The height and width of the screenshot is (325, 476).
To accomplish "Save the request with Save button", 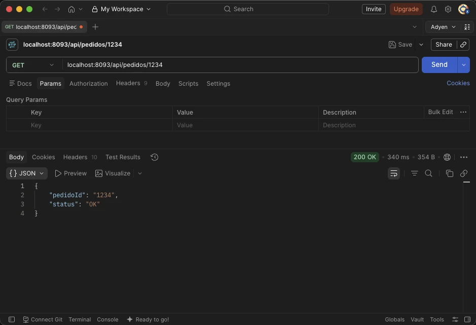I will tap(400, 45).
